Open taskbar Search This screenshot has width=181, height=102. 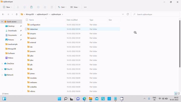pos(66,99)
